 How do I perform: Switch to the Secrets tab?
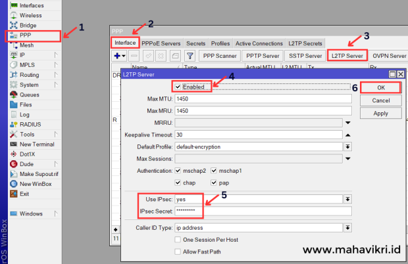pyautogui.click(x=195, y=43)
